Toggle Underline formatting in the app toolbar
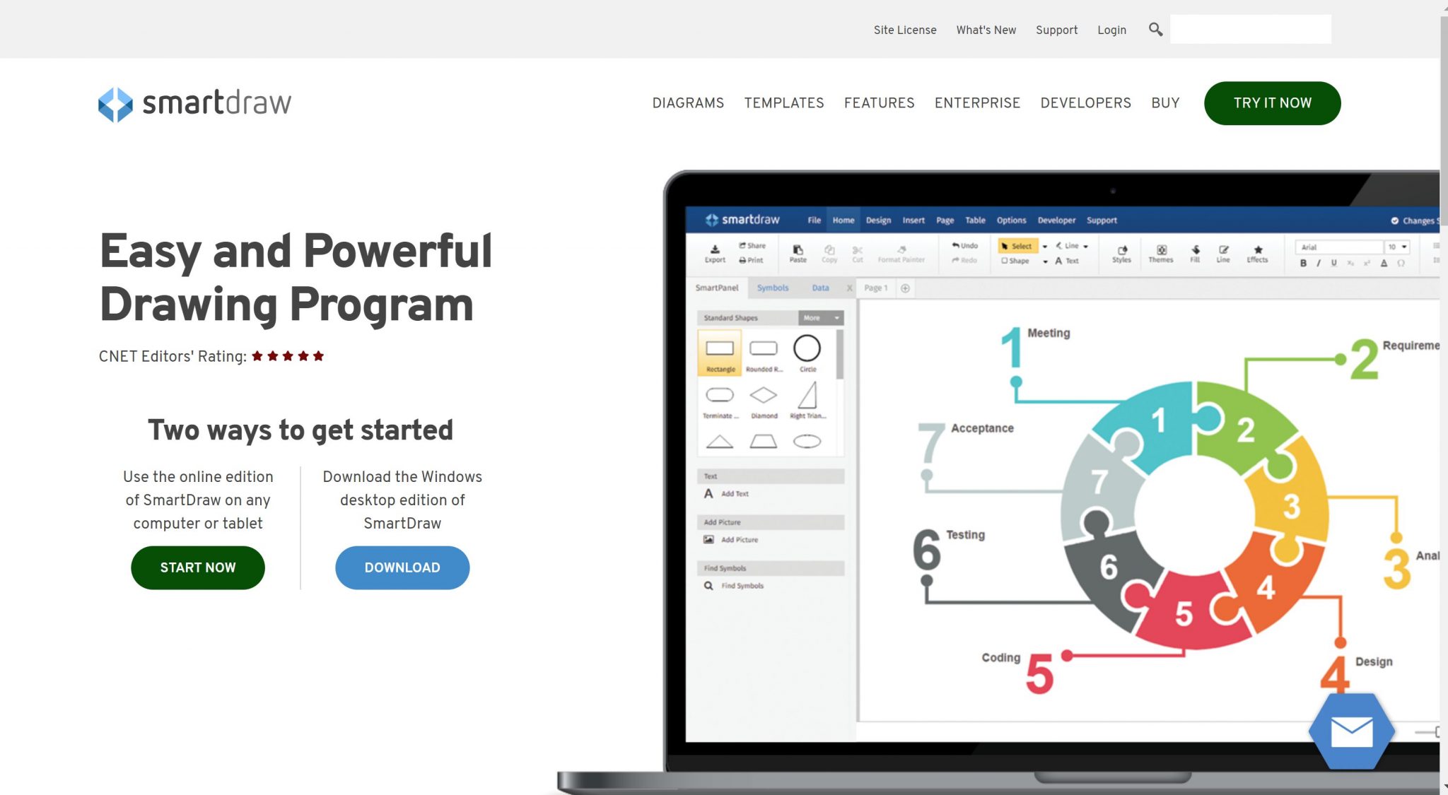This screenshot has width=1448, height=795. tap(1333, 263)
